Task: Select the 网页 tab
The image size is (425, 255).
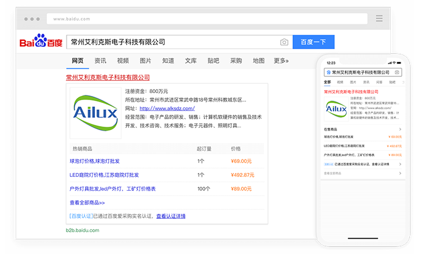Action: (x=78, y=61)
